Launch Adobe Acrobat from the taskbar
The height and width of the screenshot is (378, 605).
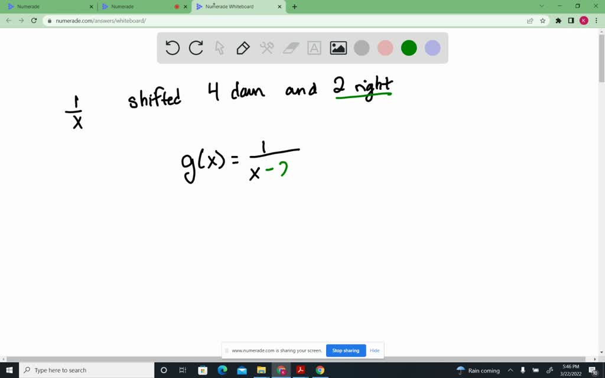[300, 370]
